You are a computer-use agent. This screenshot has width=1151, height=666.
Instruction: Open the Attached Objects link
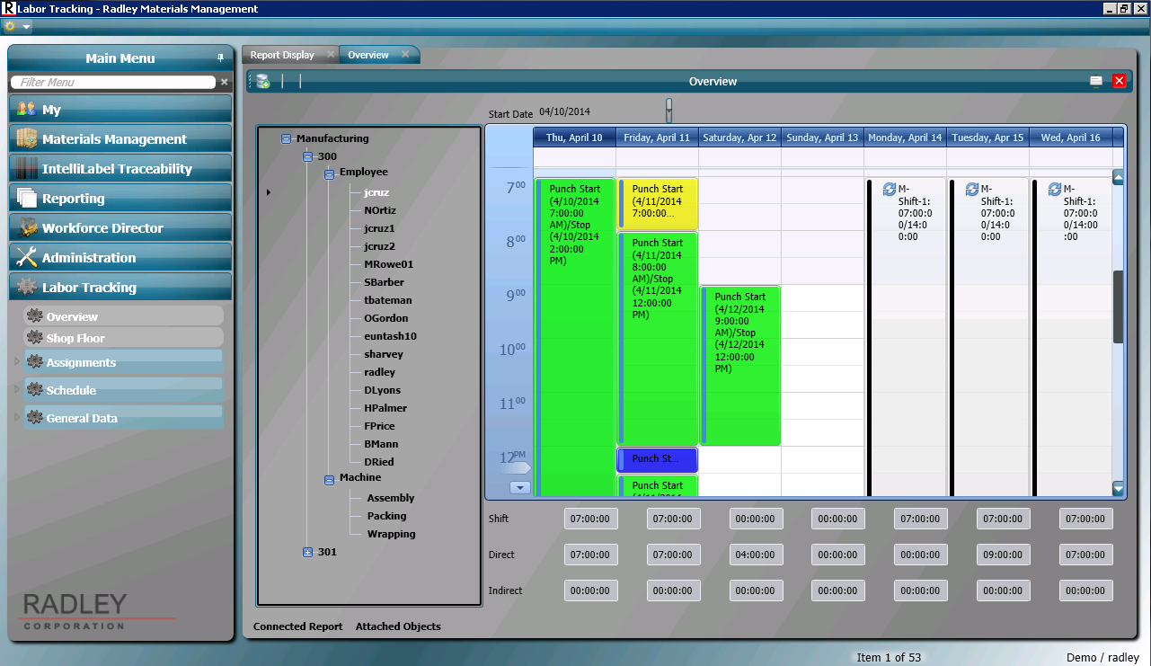pyautogui.click(x=398, y=626)
